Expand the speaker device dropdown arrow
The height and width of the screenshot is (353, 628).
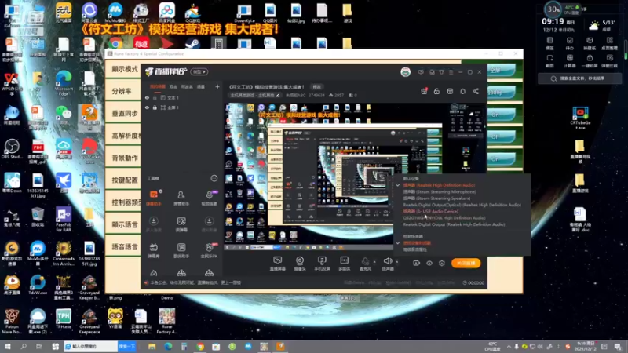397,262
